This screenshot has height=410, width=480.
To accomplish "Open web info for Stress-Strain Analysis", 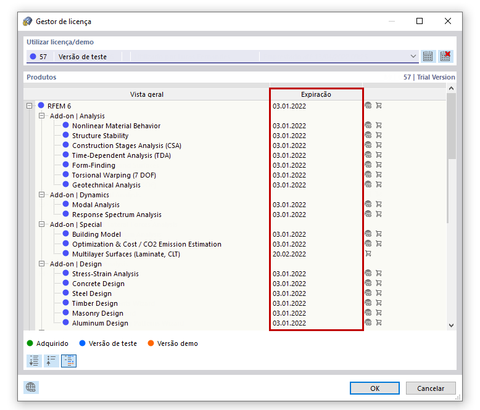I will (x=368, y=273).
